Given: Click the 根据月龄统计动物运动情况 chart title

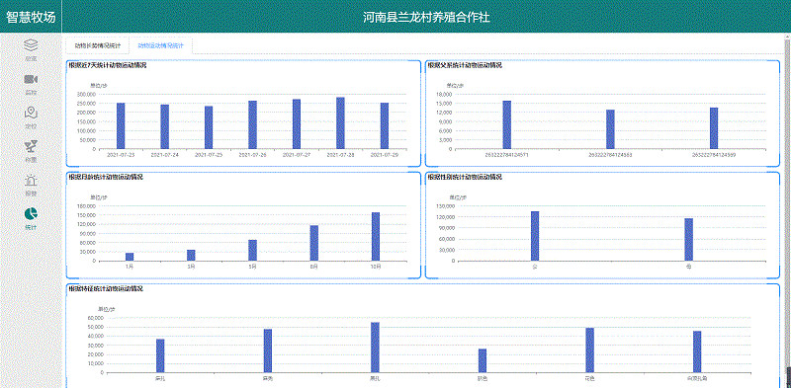Looking at the screenshot, I should (106, 178).
